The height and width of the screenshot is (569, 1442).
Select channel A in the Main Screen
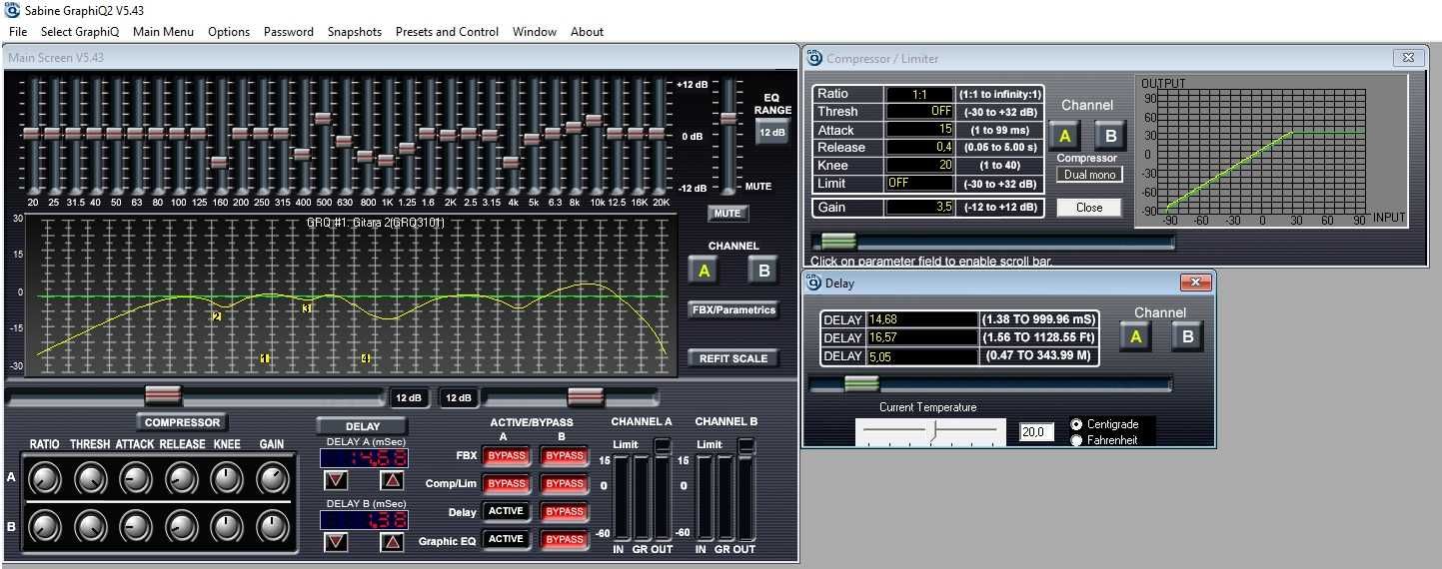pos(704,270)
